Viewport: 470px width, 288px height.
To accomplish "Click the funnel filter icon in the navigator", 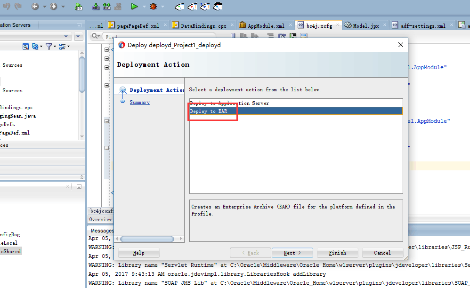I will point(49,47).
